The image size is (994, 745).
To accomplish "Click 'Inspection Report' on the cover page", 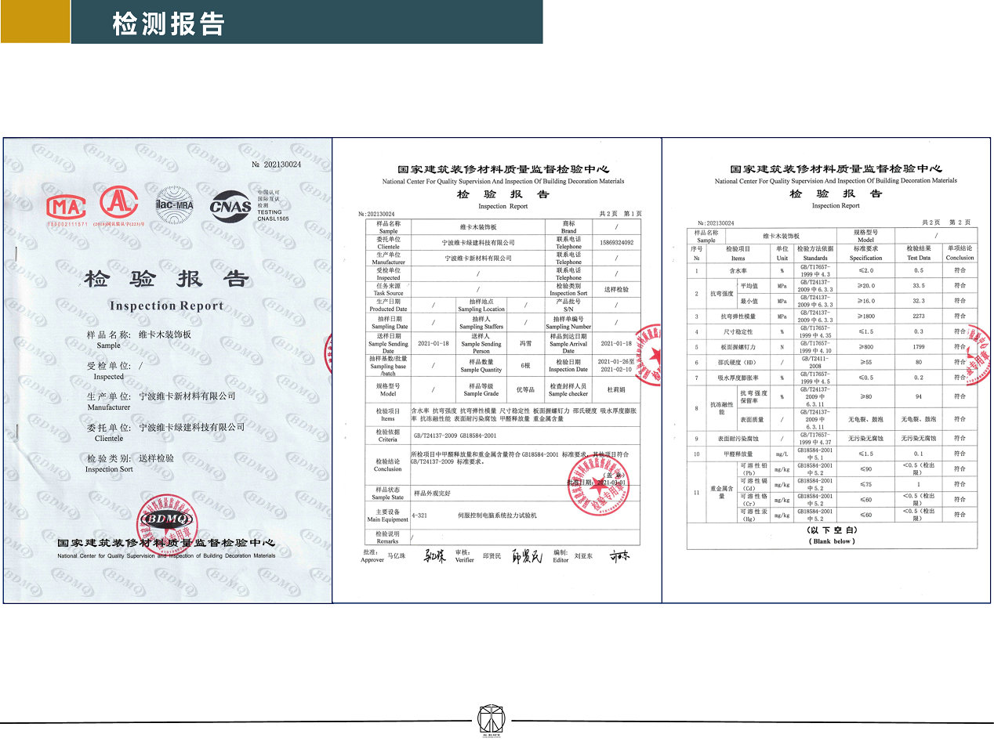I will pos(167,306).
